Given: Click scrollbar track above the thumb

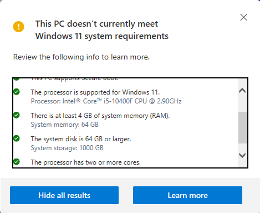Looking at the screenshot, I should (242, 103).
